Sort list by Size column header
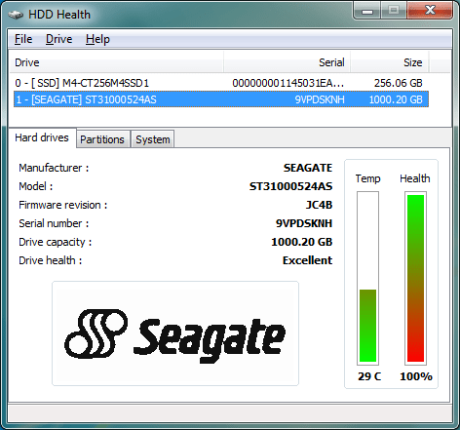This screenshot has height=430, width=460. click(x=390, y=62)
